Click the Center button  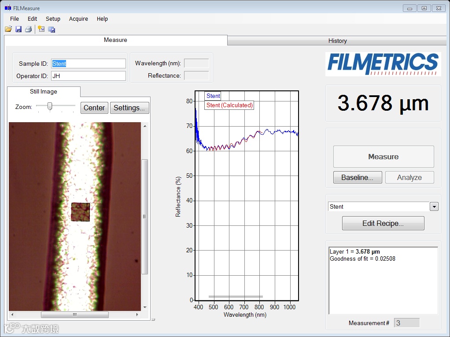(94, 108)
